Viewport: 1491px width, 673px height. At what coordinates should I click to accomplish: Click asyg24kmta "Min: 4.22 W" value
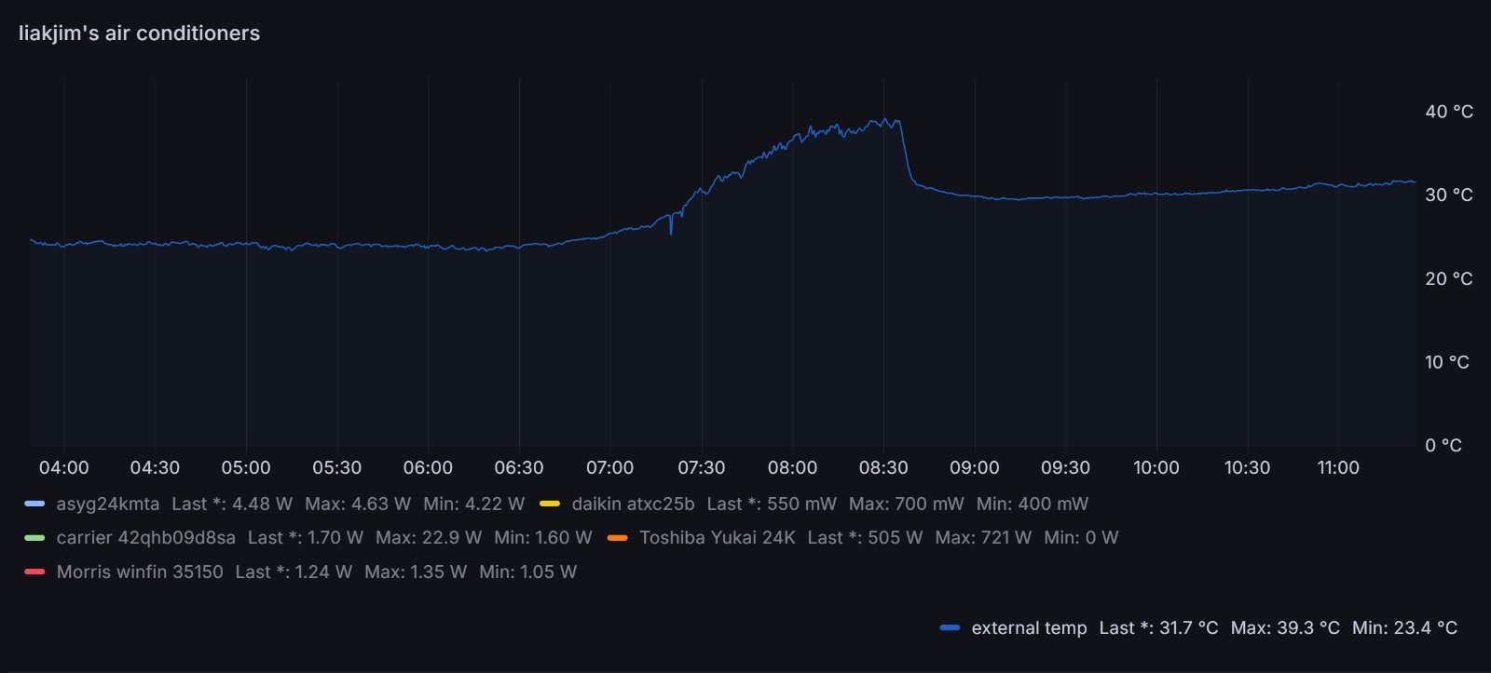click(x=473, y=504)
